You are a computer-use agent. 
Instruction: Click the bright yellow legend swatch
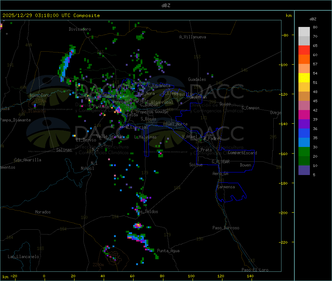[304, 78]
